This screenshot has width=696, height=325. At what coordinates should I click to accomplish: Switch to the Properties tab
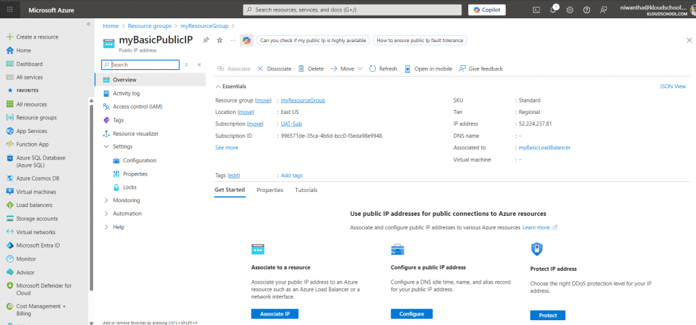click(270, 190)
